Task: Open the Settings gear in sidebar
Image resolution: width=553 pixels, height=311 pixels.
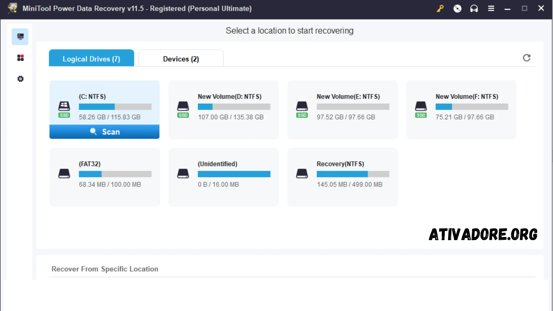Action: click(20, 79)
